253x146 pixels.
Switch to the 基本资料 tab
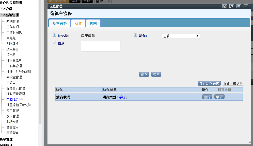click(x=60, y=23)
